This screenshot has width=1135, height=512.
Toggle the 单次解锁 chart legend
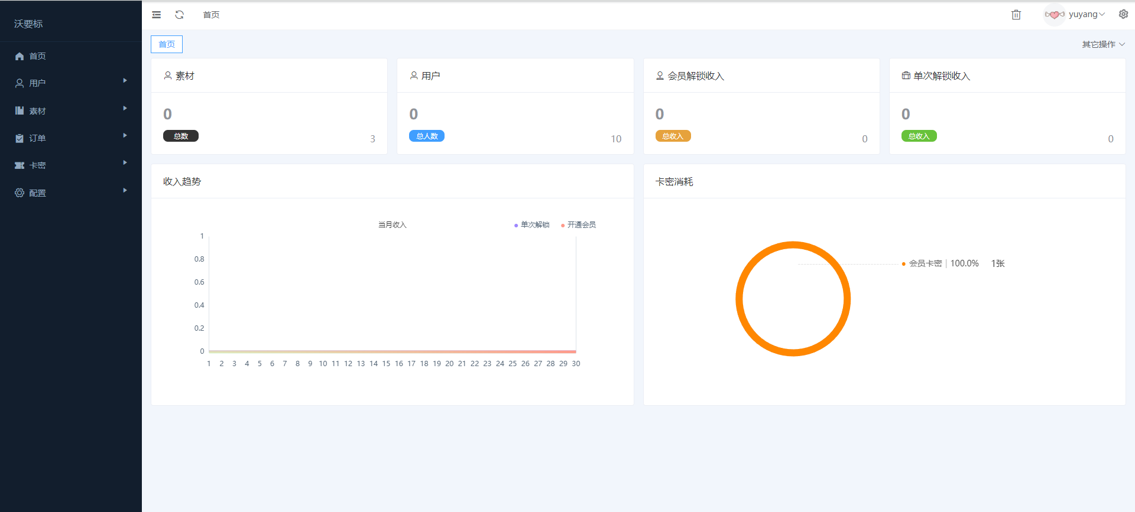[x=532, y=225]
